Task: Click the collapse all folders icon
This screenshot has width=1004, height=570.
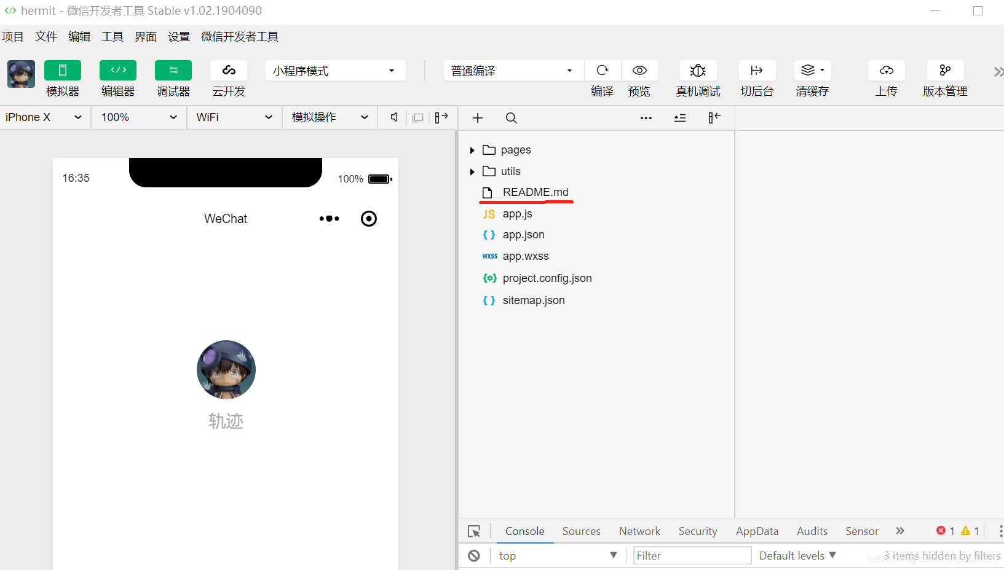Action: click(x=680, y=118)
